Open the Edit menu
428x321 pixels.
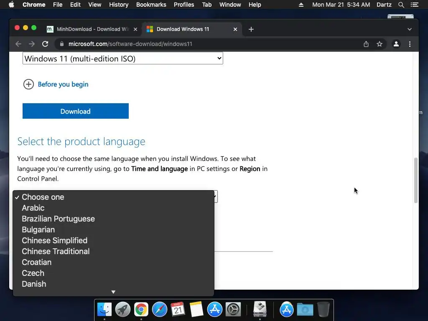[75, 5]
